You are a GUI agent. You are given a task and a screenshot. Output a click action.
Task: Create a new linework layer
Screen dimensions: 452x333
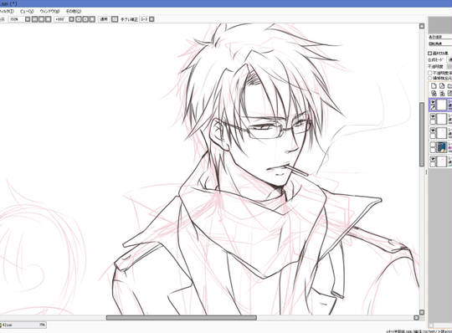point(442,86)
